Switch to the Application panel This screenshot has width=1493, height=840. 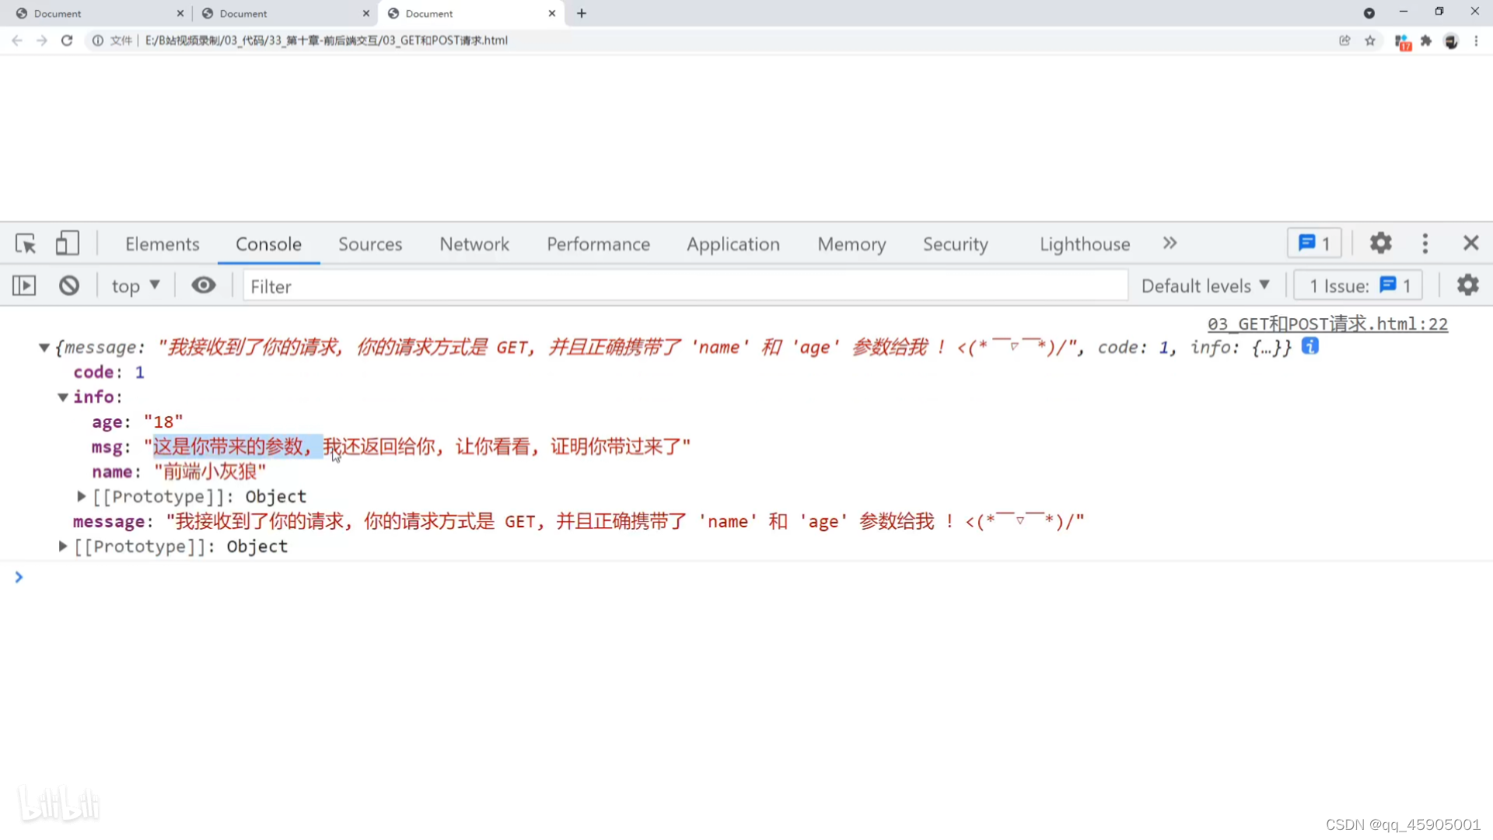[733, 243]
